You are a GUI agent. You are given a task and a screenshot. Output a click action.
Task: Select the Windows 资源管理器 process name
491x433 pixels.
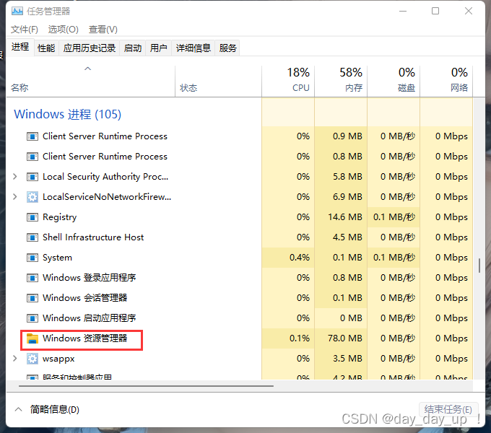85,338
